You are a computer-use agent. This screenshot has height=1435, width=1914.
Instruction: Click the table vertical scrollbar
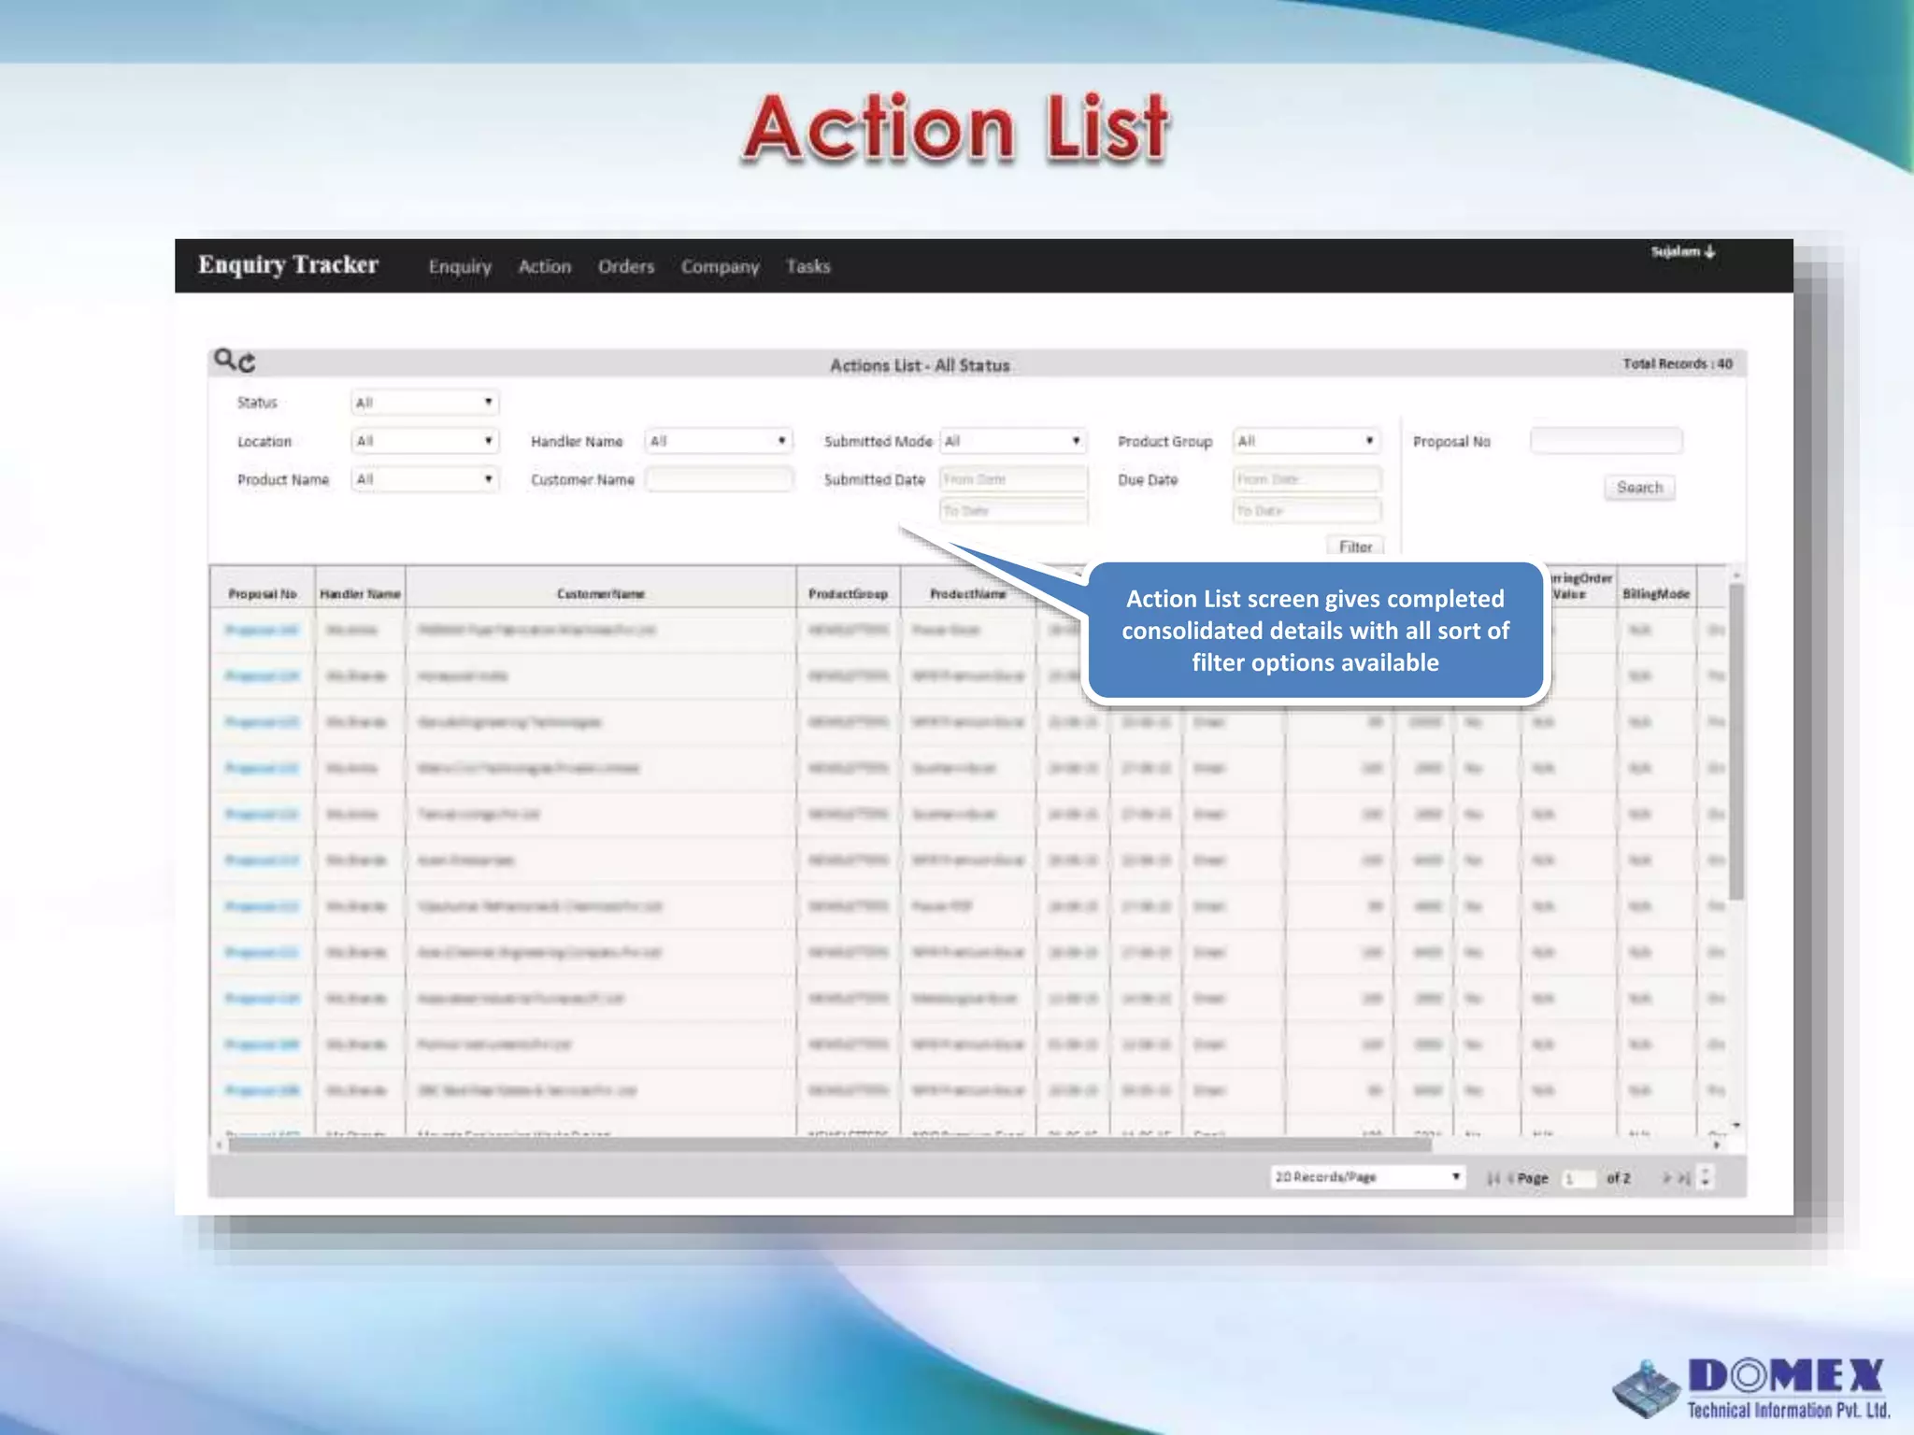1735,743
